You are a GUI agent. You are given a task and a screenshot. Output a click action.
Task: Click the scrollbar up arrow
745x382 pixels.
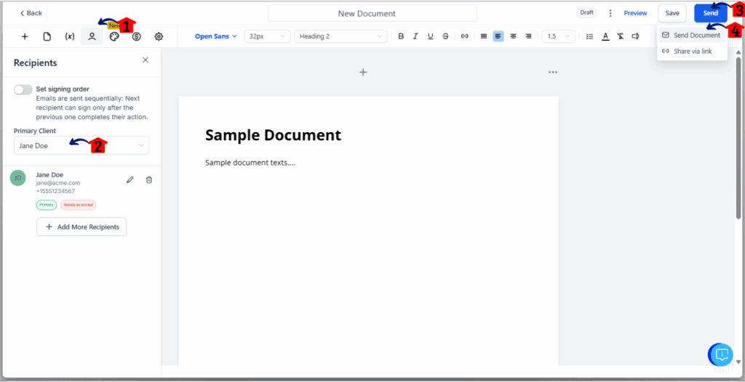(x=738, y=52)
